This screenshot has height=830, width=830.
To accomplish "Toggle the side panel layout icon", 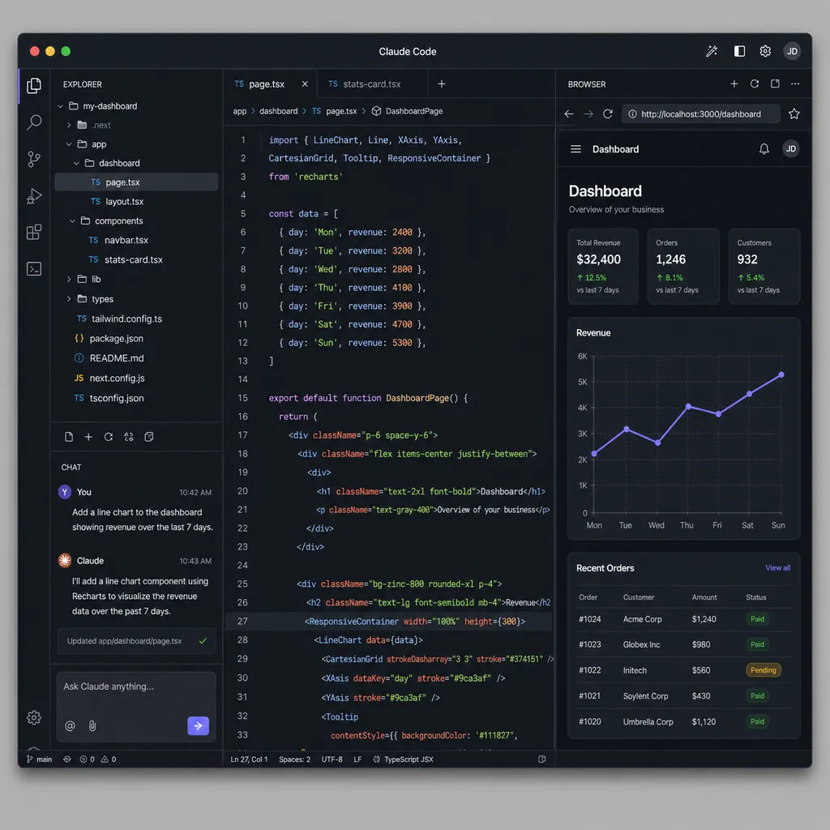I will (739, 51).
